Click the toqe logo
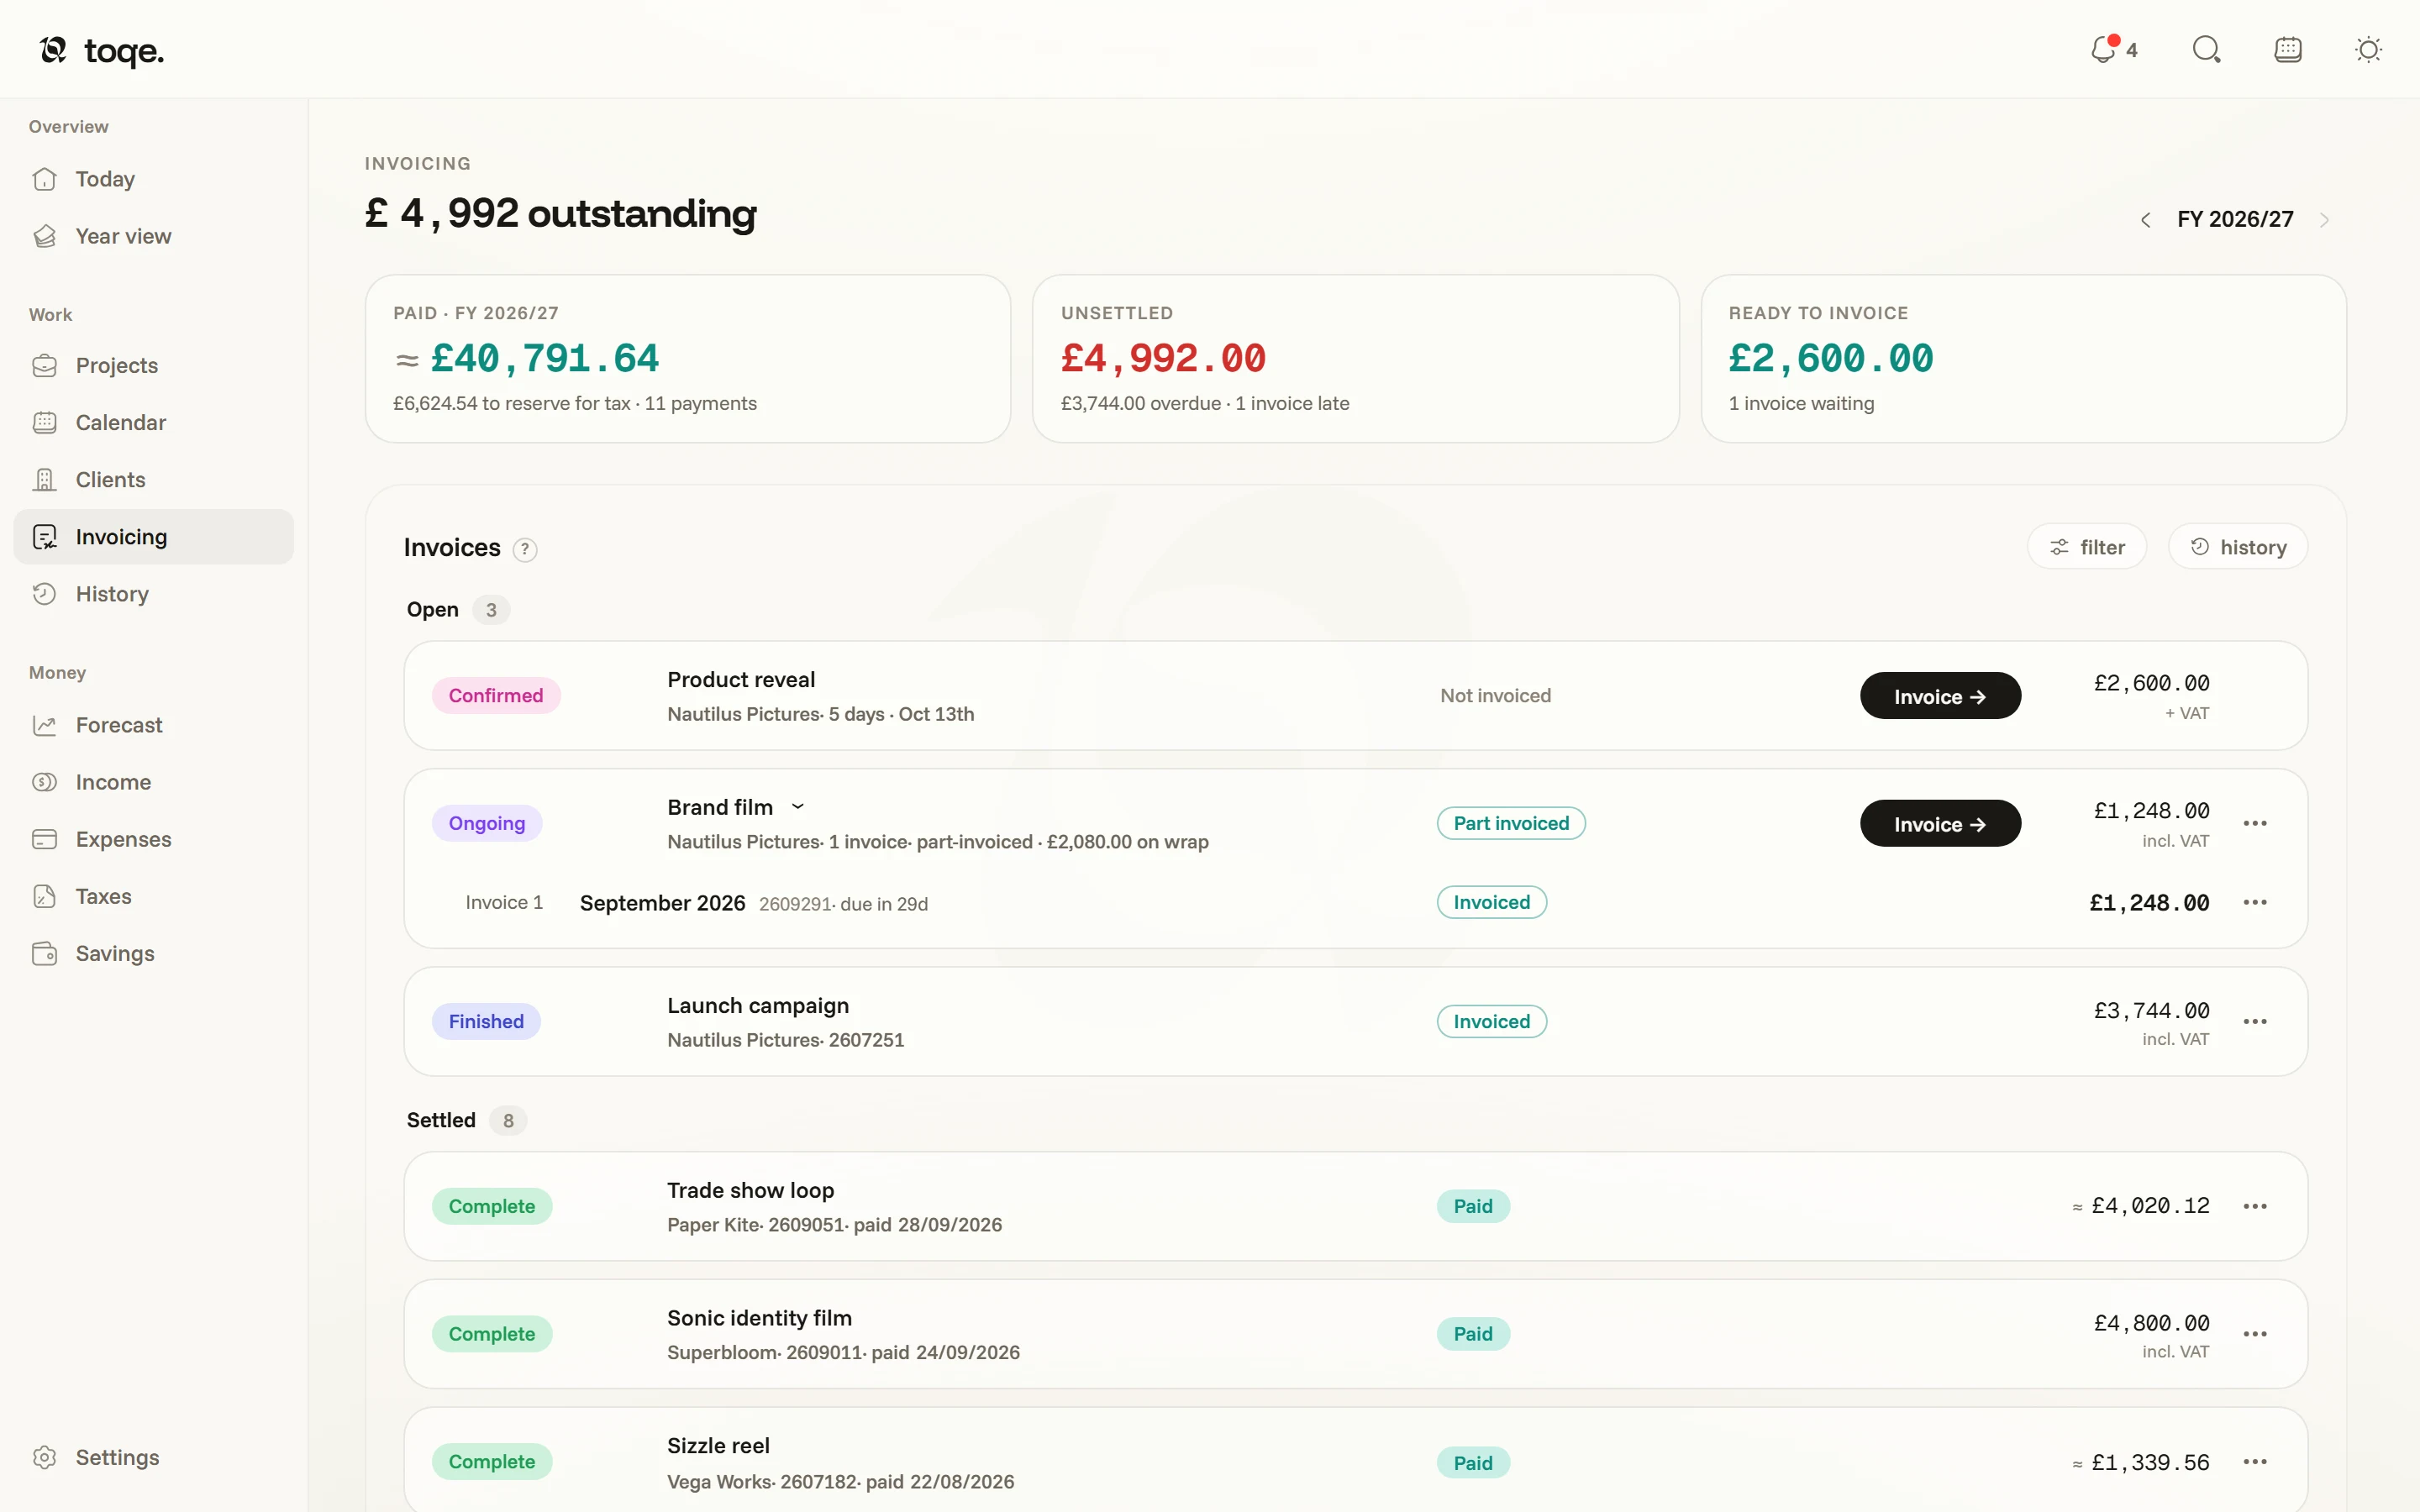 [x=101, y=50]
